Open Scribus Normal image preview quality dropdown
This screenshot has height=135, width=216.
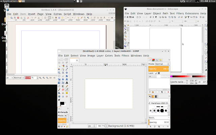pyautogui.click(x=18, y=78)
